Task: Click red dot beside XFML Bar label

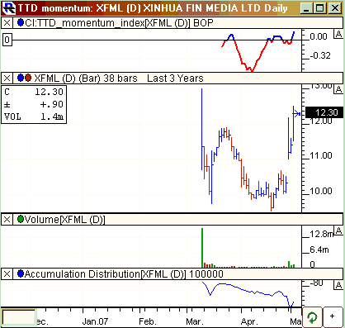Action: pyautogui.click(x=28, y=78)
